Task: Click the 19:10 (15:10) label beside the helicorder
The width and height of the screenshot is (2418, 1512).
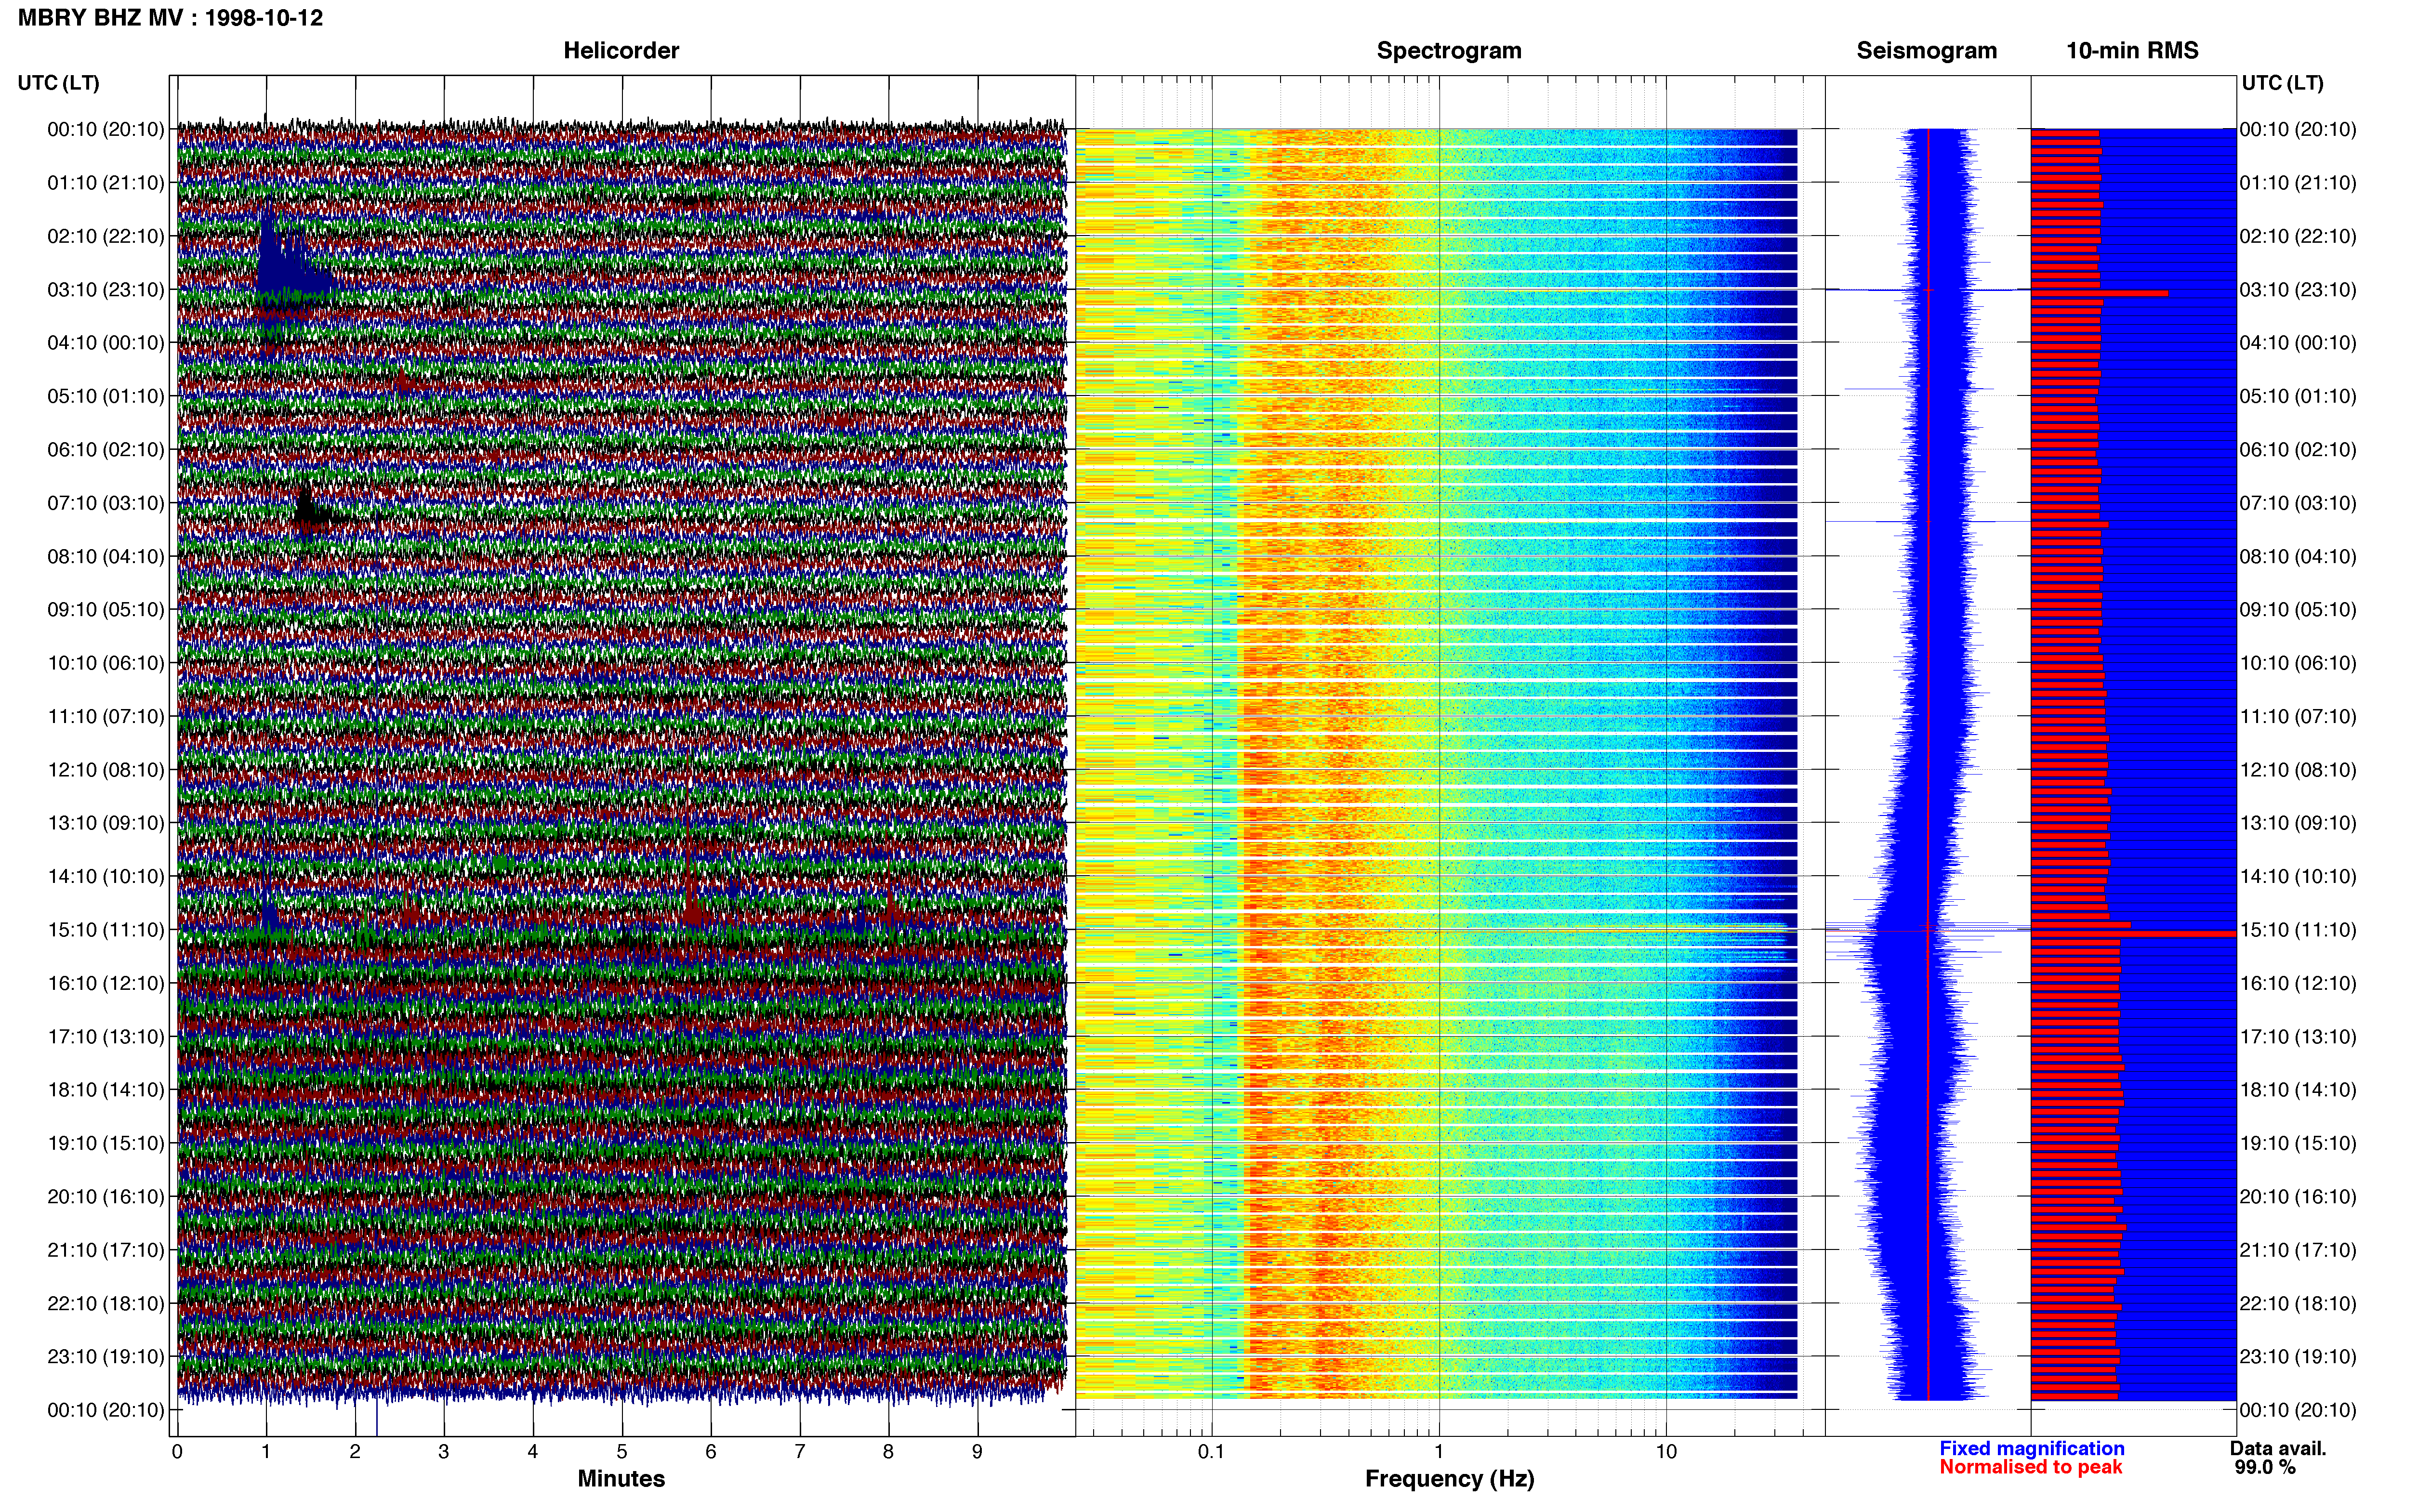Action: [x=106, y=1143]
